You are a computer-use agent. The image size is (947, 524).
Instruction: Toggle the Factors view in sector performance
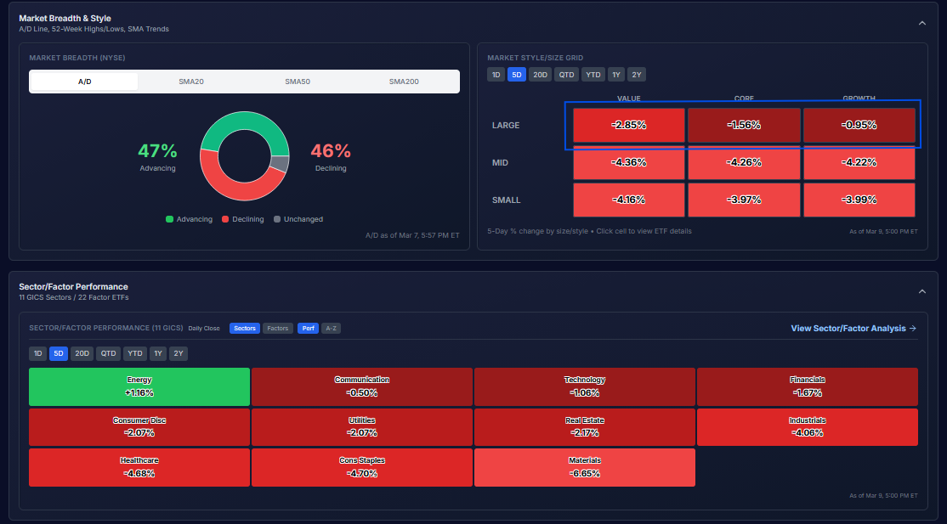277,328
